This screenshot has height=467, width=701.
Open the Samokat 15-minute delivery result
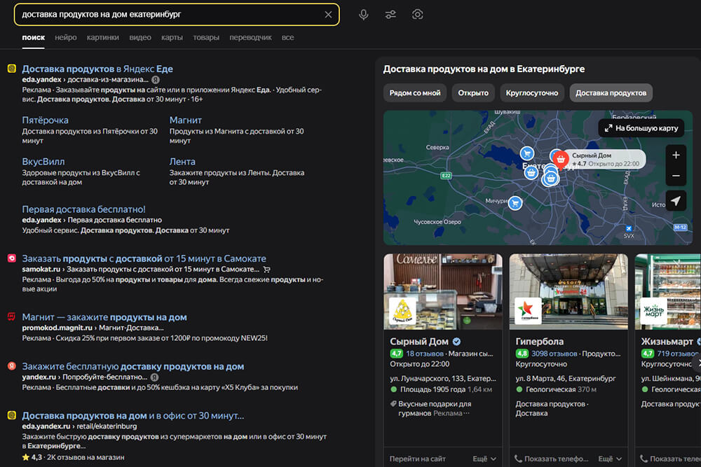tap(144, 258)
